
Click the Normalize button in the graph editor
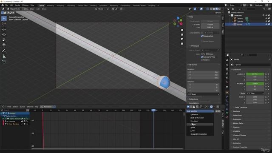click(46, 107)
